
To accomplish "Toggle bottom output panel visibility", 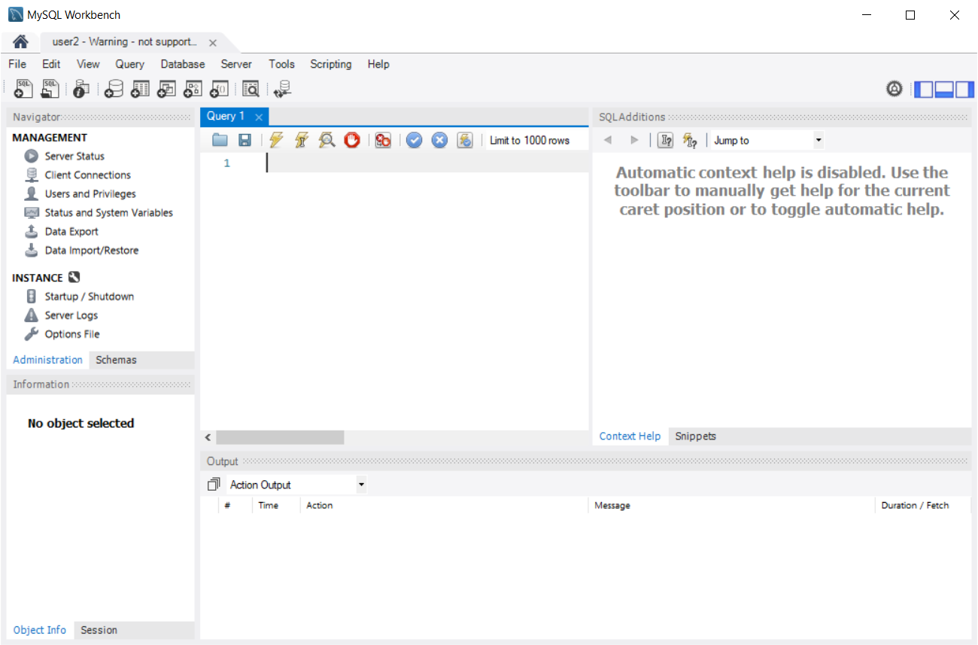I will coord(944,90).
